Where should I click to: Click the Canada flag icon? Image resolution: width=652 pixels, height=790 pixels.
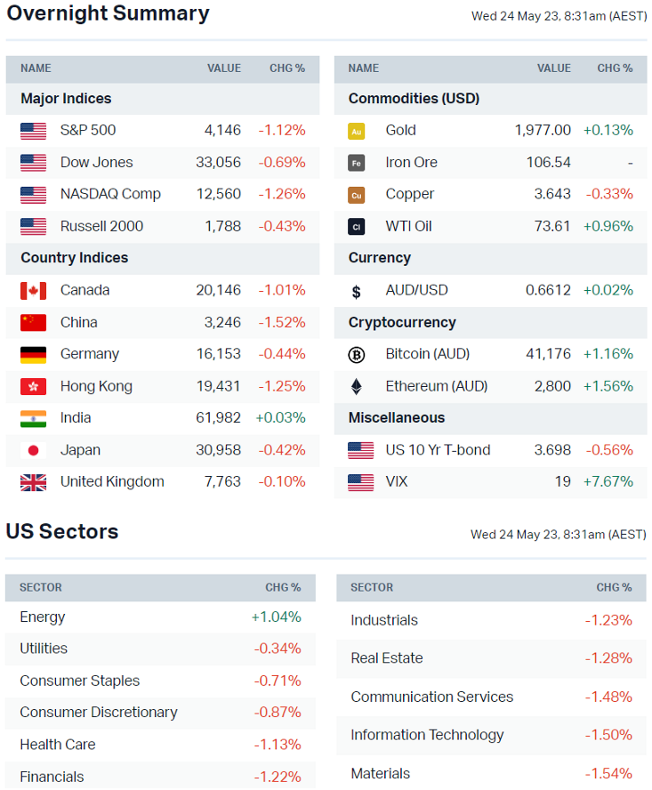click(x=33, y=290)
